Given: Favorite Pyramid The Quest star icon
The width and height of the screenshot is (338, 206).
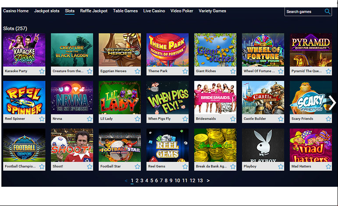Looking at the screenshot, I should 328,71.
